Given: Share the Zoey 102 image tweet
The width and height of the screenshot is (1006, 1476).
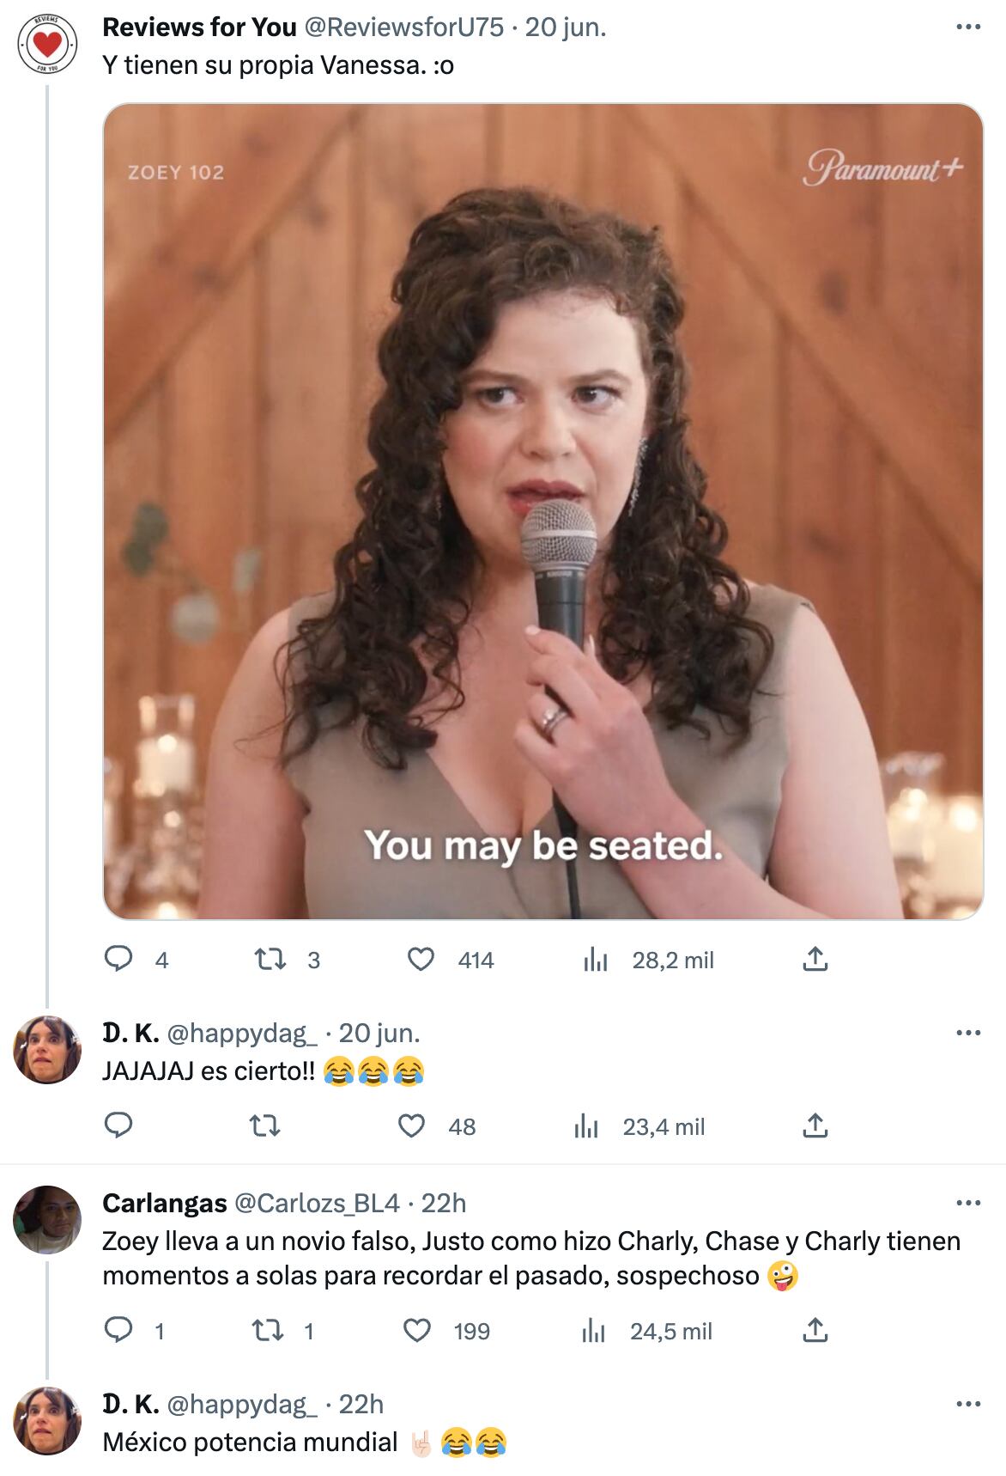Looking at the screenshot, I should pos(815,959).
